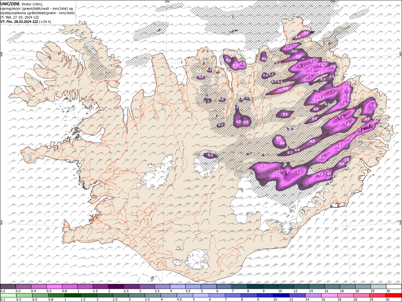Select the pink rain swatch between 18 and 20

[345, 295]
